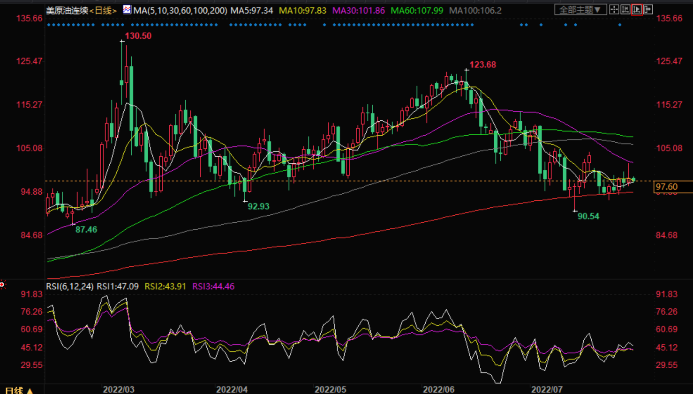Click the current price tag 97.60

click(667, 187)
